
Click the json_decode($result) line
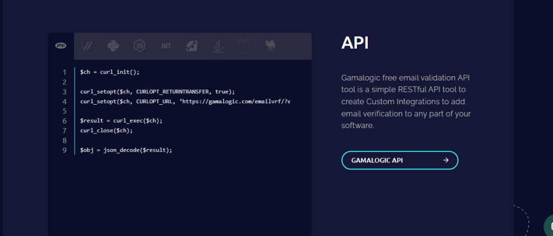point(126,150)
